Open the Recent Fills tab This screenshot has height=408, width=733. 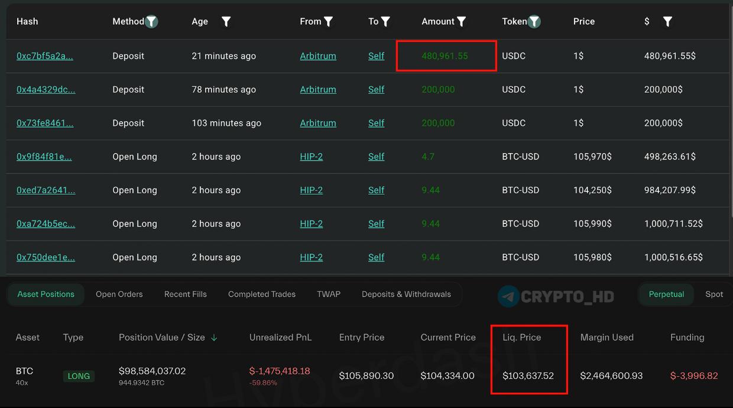[186, 294]
